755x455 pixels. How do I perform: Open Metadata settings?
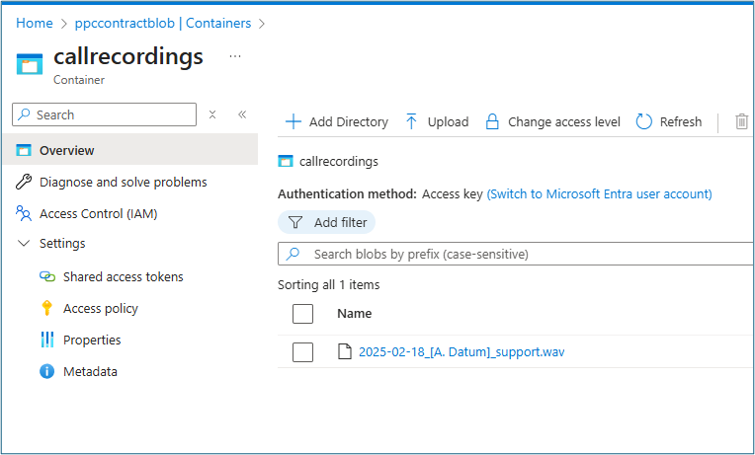click(90, 371)
